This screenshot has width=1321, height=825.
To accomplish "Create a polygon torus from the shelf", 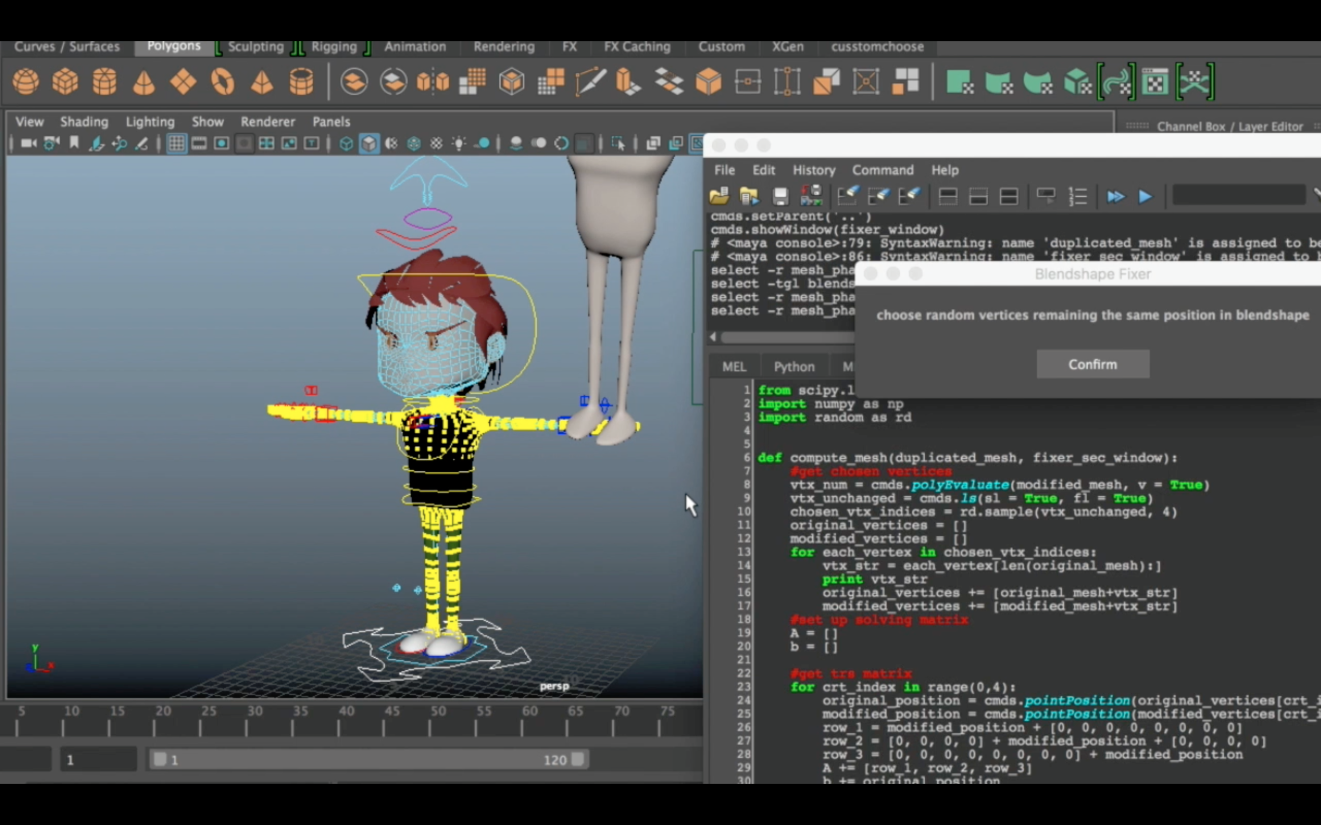I will 222,82.
